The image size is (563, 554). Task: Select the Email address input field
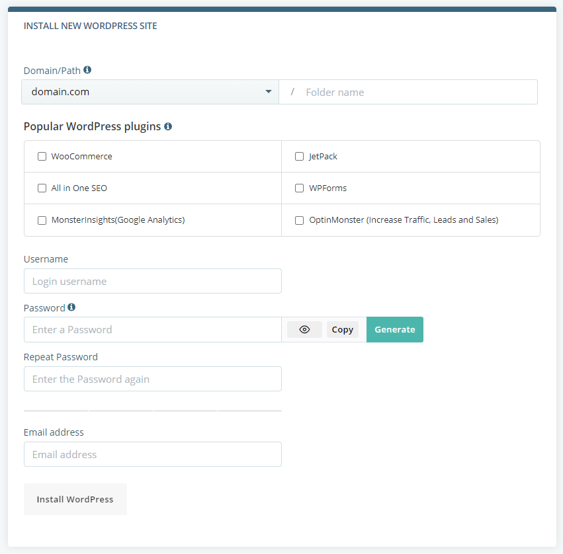pyautogui.click(x=152, y=454)
